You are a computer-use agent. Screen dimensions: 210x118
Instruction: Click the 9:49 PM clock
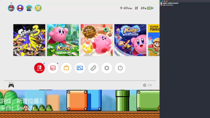pyautogui.click(x=126, y=8)
